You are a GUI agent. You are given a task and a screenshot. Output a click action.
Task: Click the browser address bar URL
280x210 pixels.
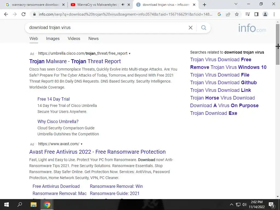click(x=125, y=14)
